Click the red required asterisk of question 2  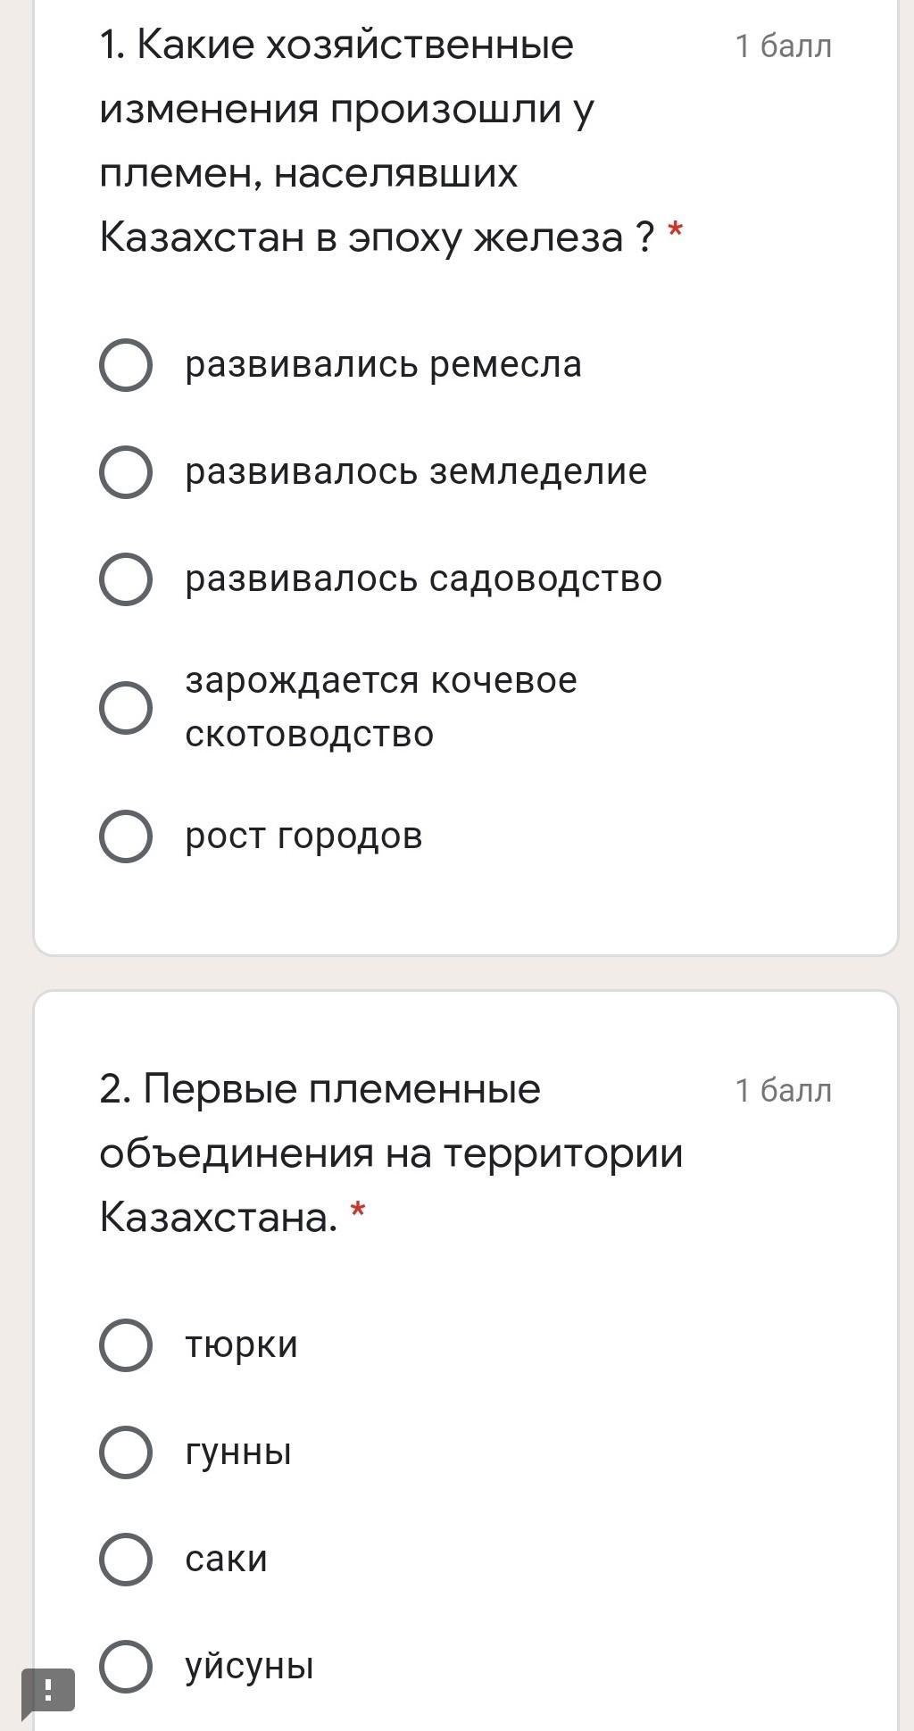(358, 1211)
